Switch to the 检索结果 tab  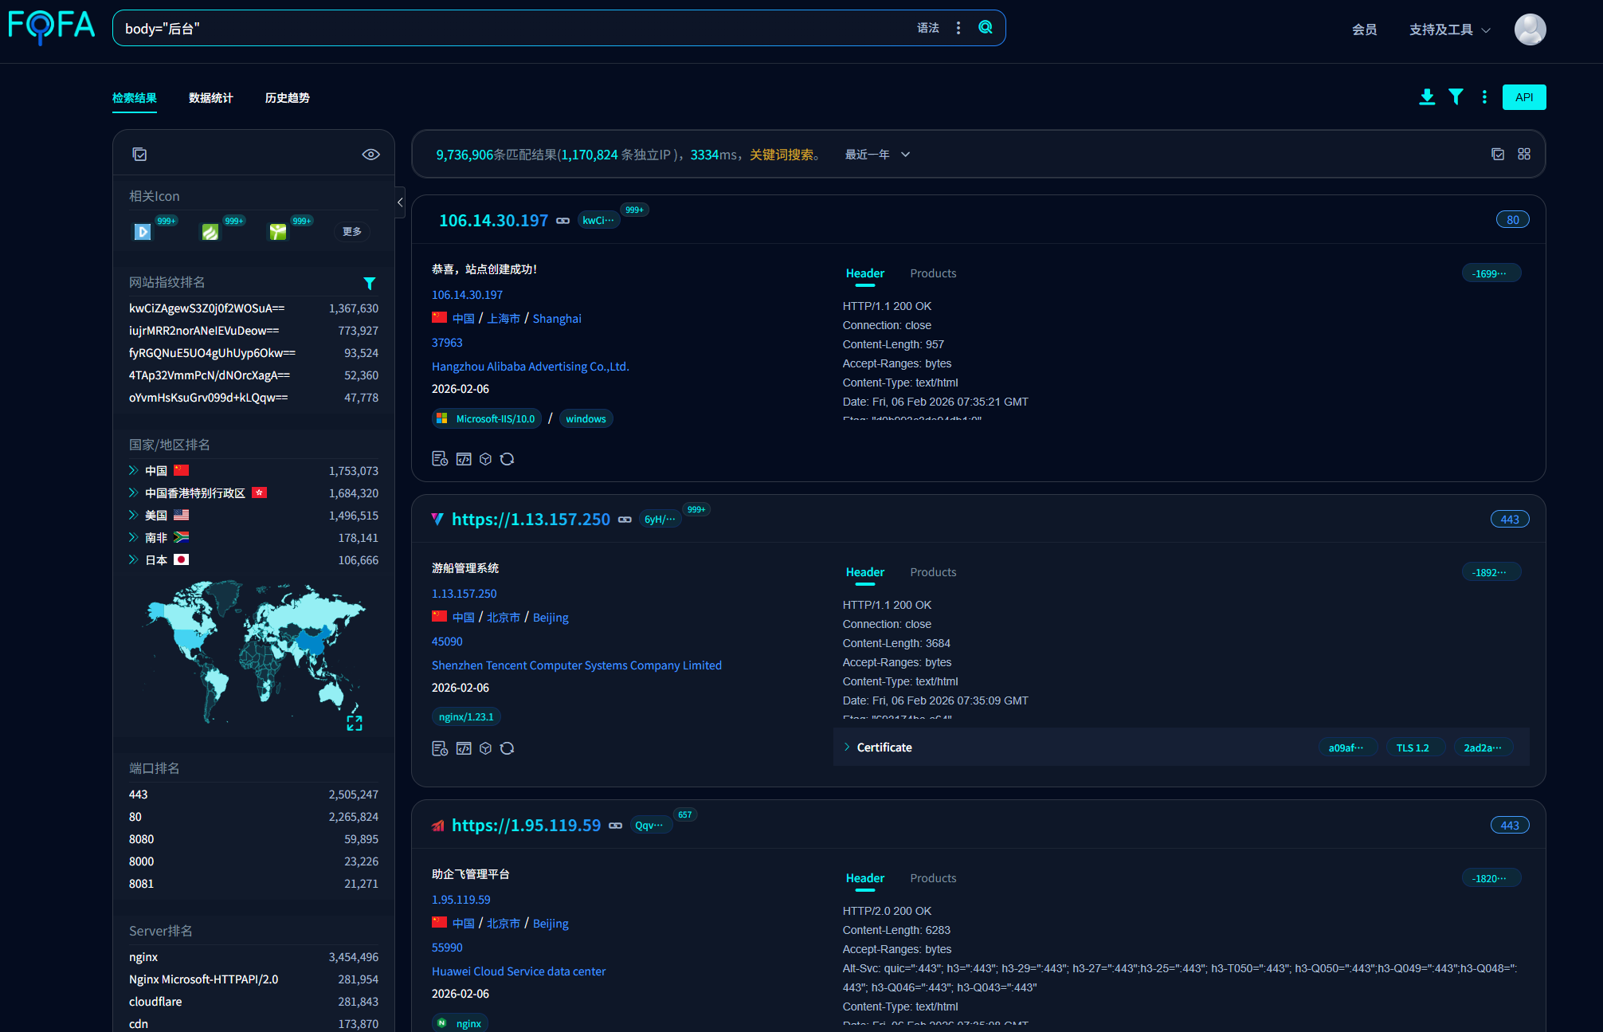tap(135, 98)
